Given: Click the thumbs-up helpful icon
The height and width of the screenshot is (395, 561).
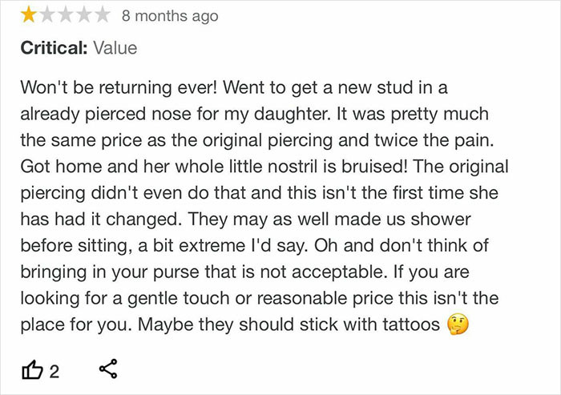Looking at the screenshot, I should [x=33, y=369].
